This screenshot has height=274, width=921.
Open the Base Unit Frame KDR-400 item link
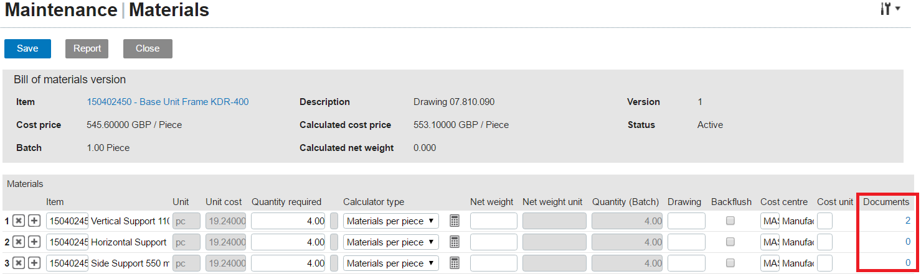pyautogui.click(x=168, y=102)
